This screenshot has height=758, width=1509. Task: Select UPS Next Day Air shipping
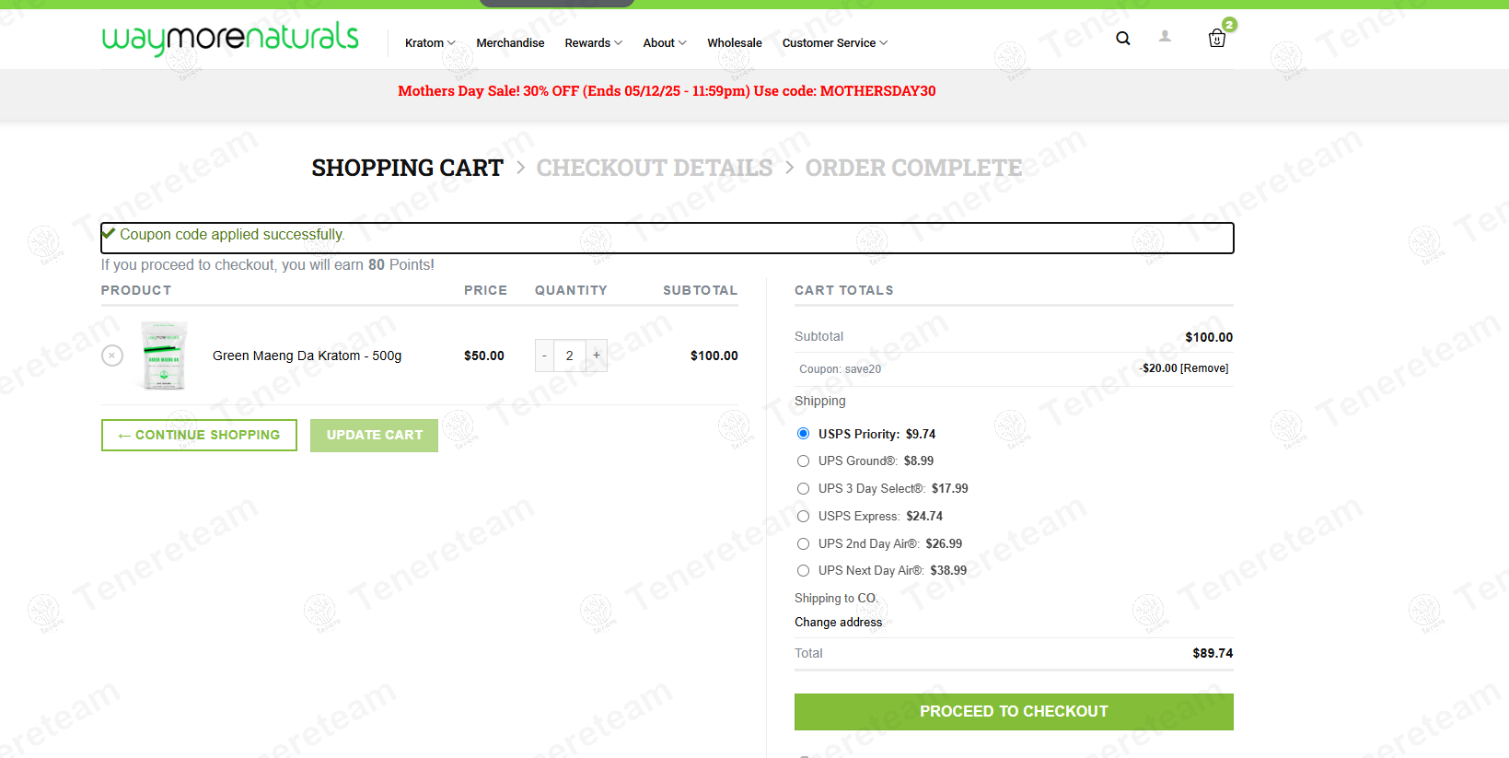coord(803,570)
